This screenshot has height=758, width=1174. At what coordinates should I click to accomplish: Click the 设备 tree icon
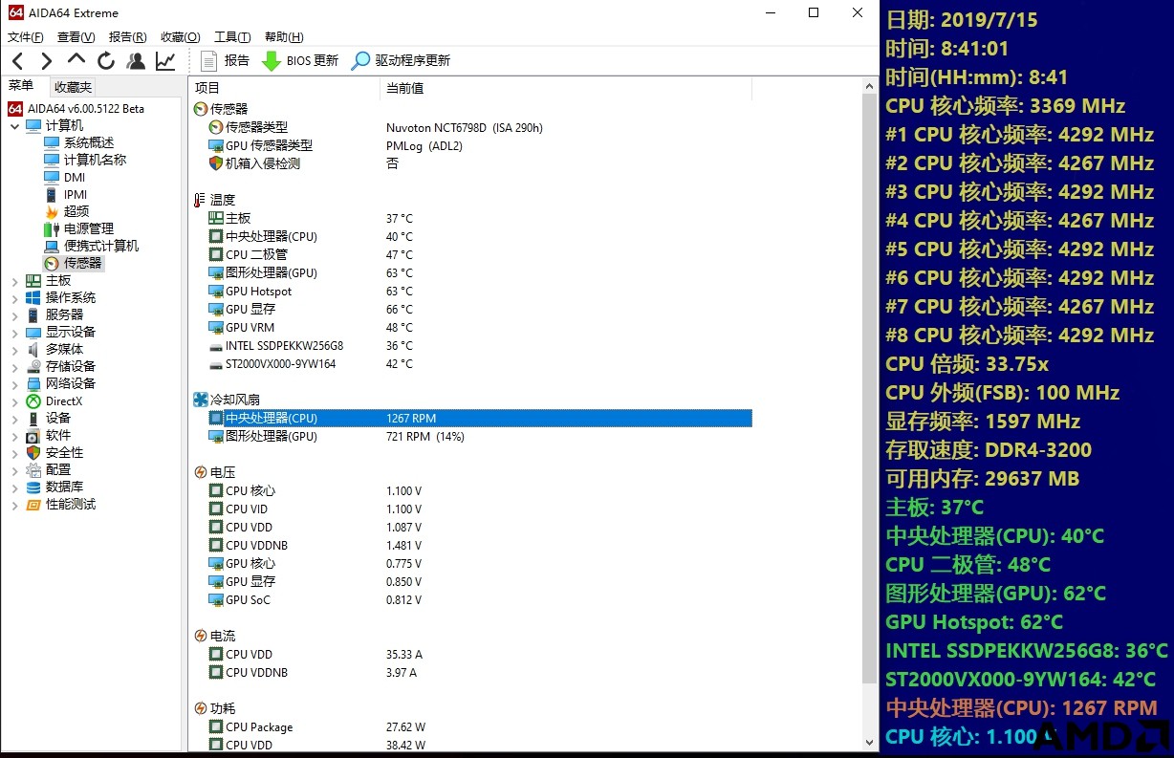[33, 418]
